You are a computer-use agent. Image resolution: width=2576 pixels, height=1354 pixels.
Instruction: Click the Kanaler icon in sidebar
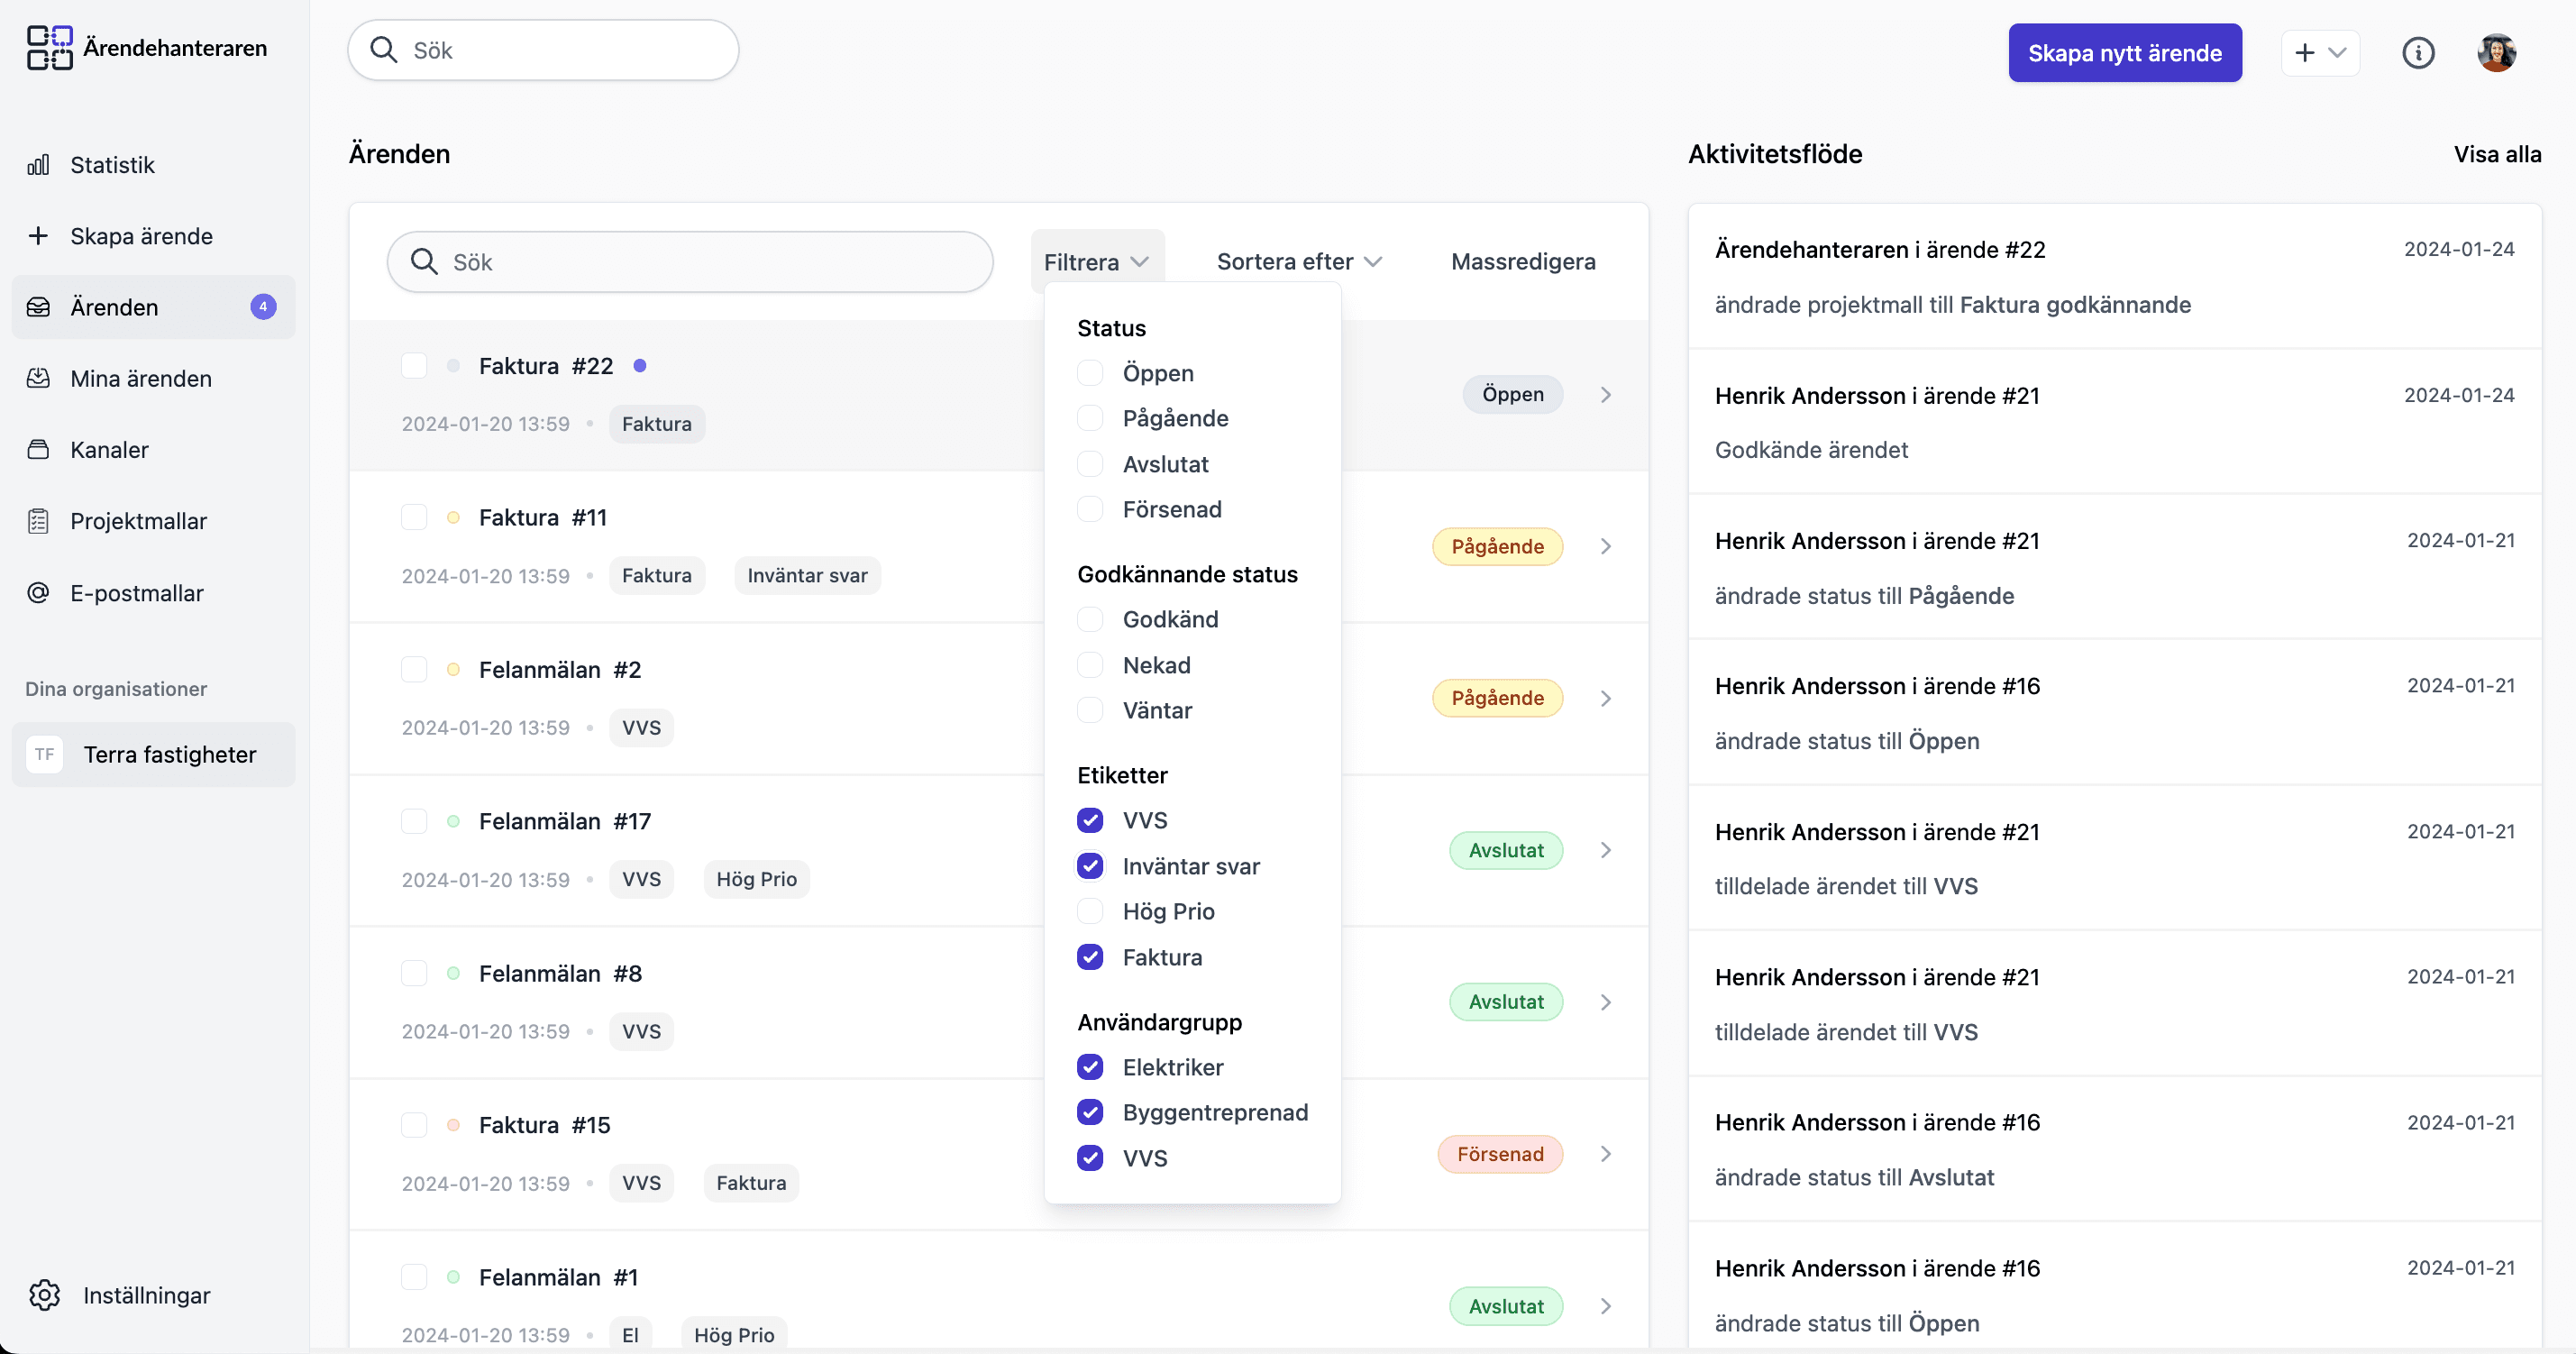pyautogui.click(x=38, y=450)
